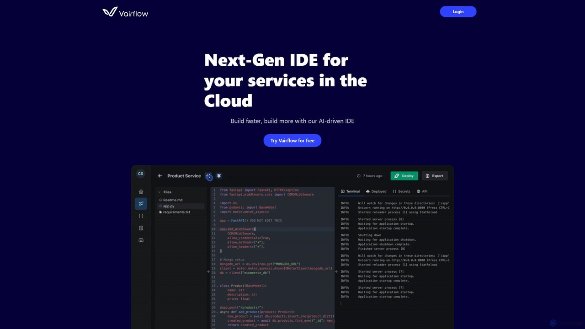Click the "import os" code line
The height and width of the screenshot is (329, 585).
[x=229, y=203]
